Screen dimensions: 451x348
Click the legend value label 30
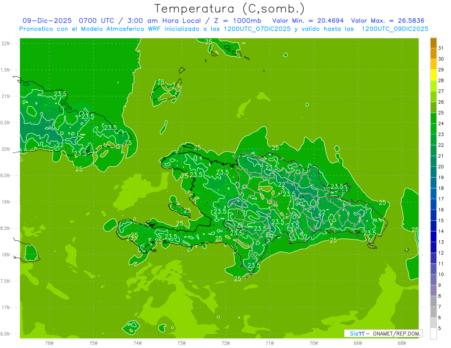click(x=441, y=59)
